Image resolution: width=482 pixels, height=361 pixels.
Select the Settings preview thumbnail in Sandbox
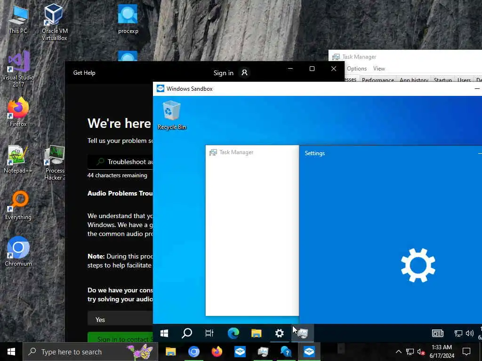click(390, 235)
